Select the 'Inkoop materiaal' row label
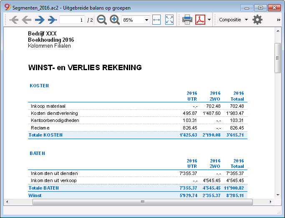285x218 pixels. click(48, 106)
